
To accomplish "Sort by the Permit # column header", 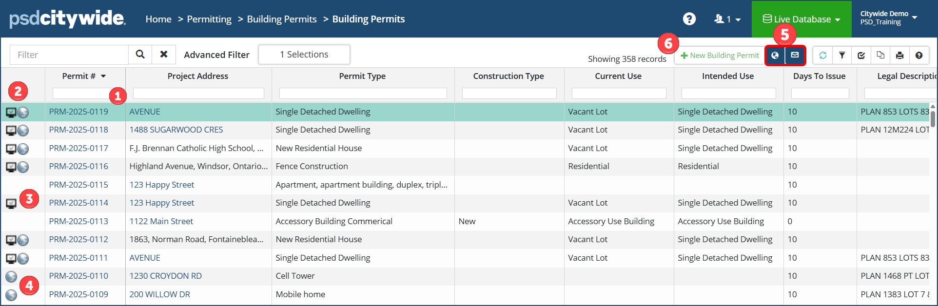I will point(79,76).
